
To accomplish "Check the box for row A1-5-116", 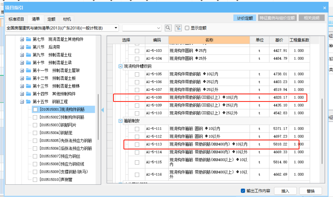I will [x=137, y=175].
